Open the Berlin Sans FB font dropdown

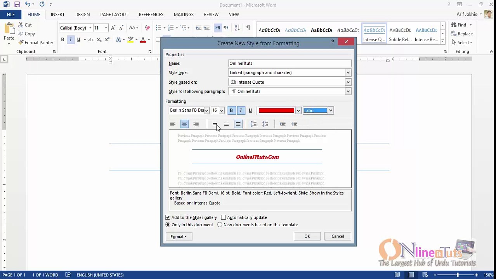click(206, 110)
